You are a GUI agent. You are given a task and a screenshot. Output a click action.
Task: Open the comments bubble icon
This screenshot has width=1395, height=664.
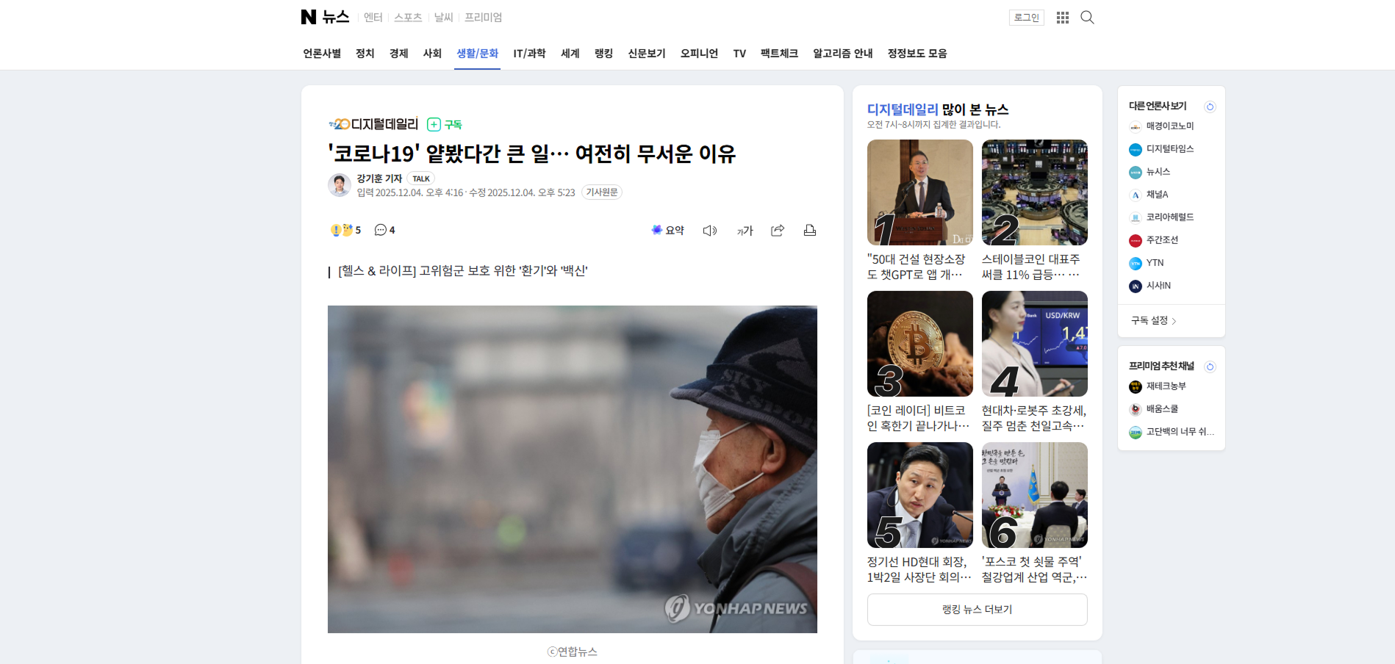point(384,230)
